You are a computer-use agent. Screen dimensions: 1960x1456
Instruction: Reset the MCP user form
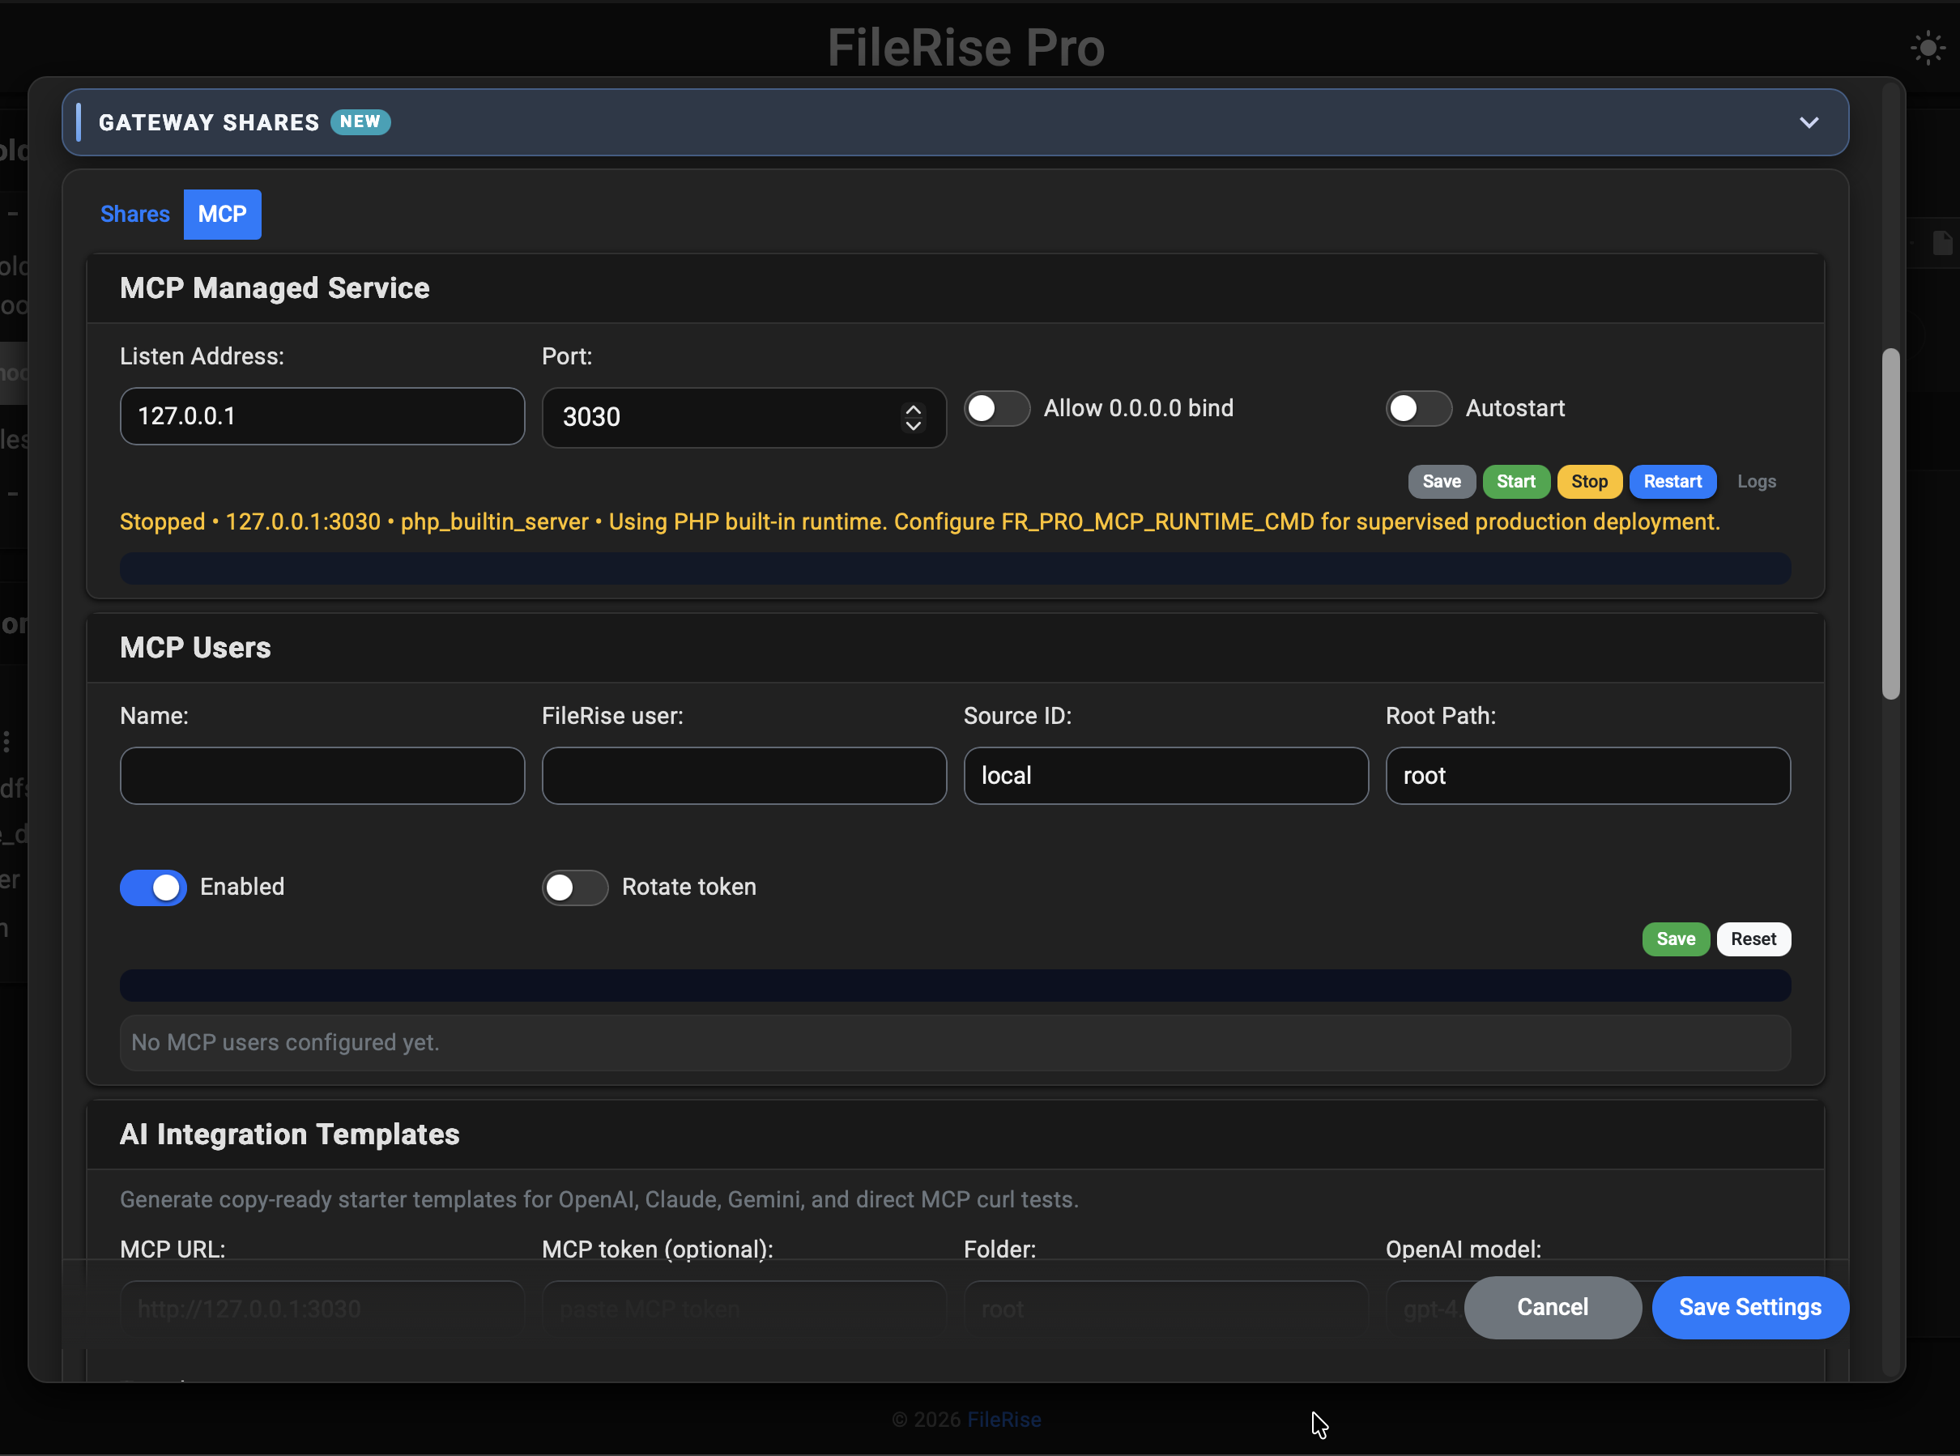tap(1753, 939)
